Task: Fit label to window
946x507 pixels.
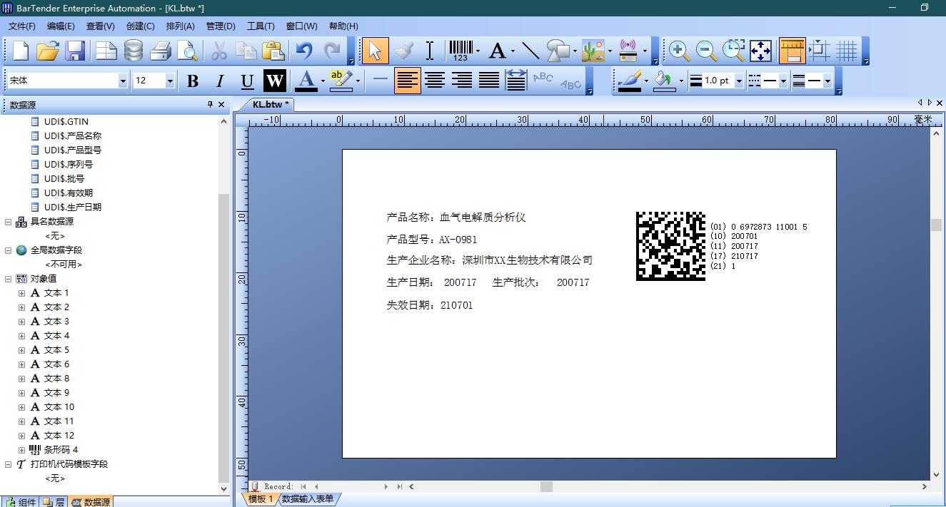Action: coord(760,51)
